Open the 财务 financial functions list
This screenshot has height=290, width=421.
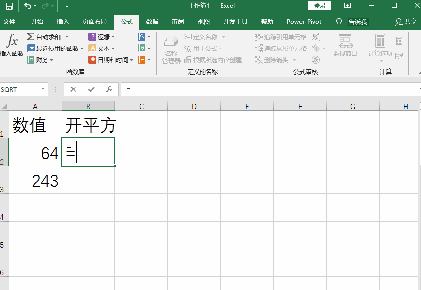pos(40,60)
